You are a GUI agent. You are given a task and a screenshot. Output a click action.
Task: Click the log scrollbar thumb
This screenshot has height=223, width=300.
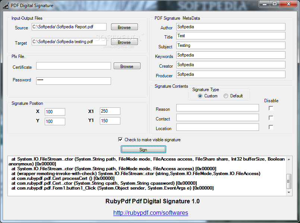[289, 181]
